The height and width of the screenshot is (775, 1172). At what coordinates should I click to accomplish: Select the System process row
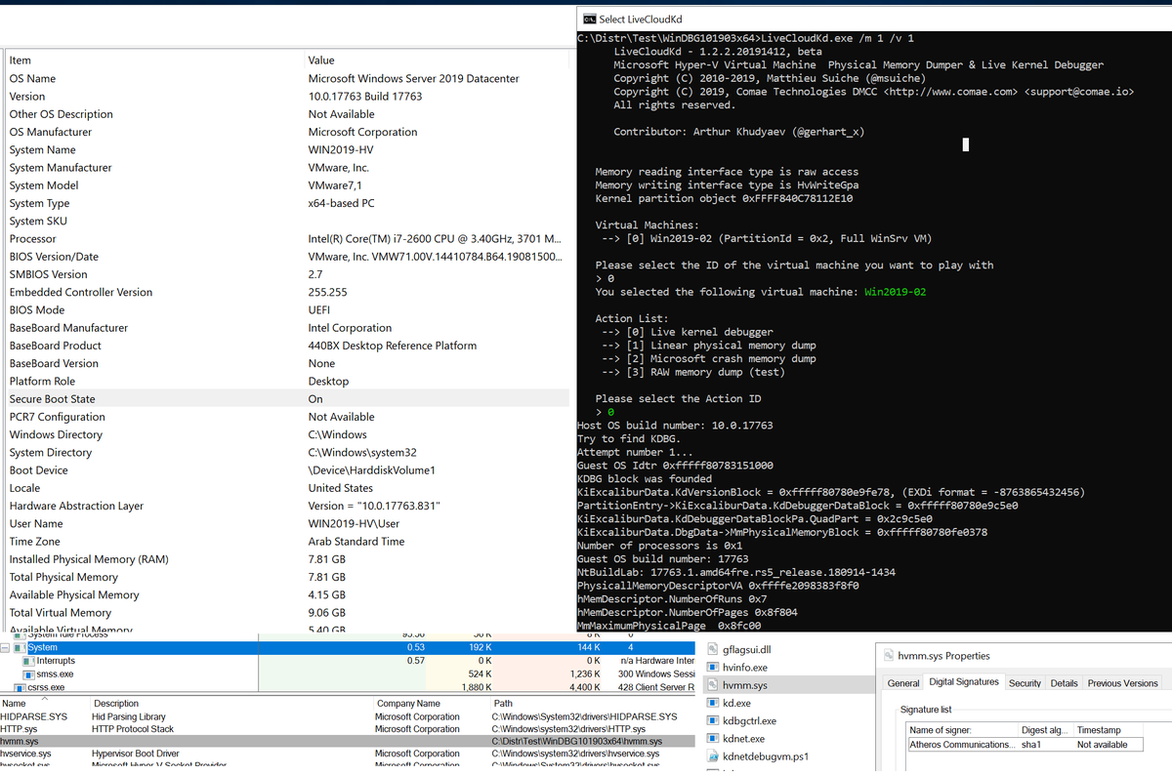pyautogui.click(x=349, y=647)
